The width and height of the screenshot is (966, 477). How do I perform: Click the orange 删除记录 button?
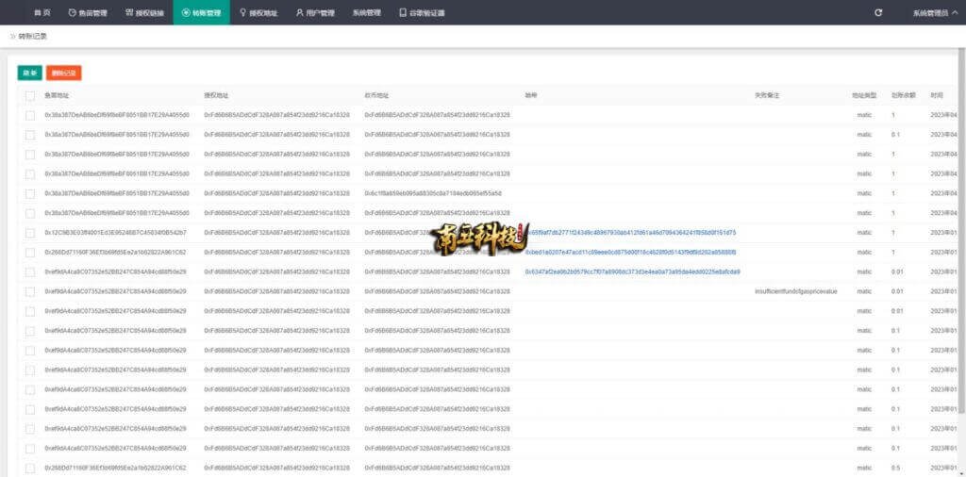63,73
